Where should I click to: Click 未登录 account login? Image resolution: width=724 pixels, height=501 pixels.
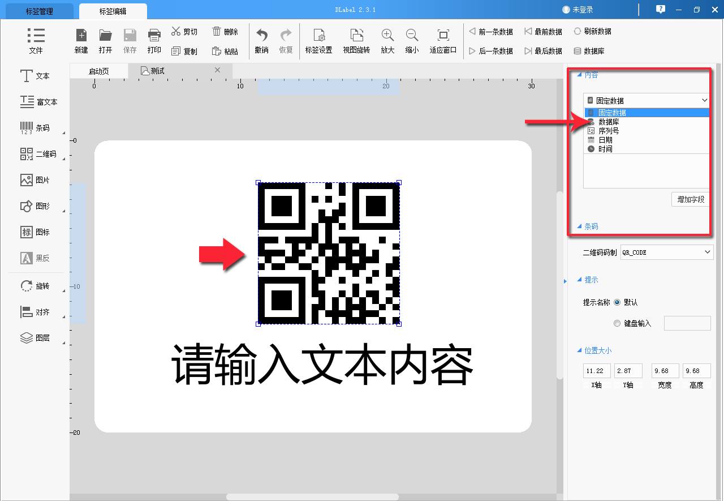click(x=578, y=10)
